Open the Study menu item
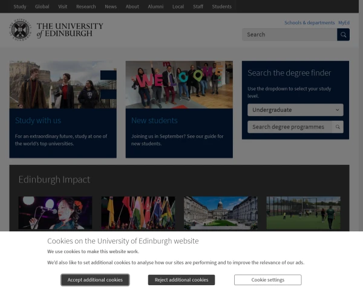 pyautogui.click(x=20, y=7)
